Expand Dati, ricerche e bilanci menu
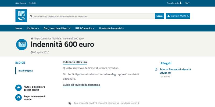 pyautogui.click(x=57, y=28)
